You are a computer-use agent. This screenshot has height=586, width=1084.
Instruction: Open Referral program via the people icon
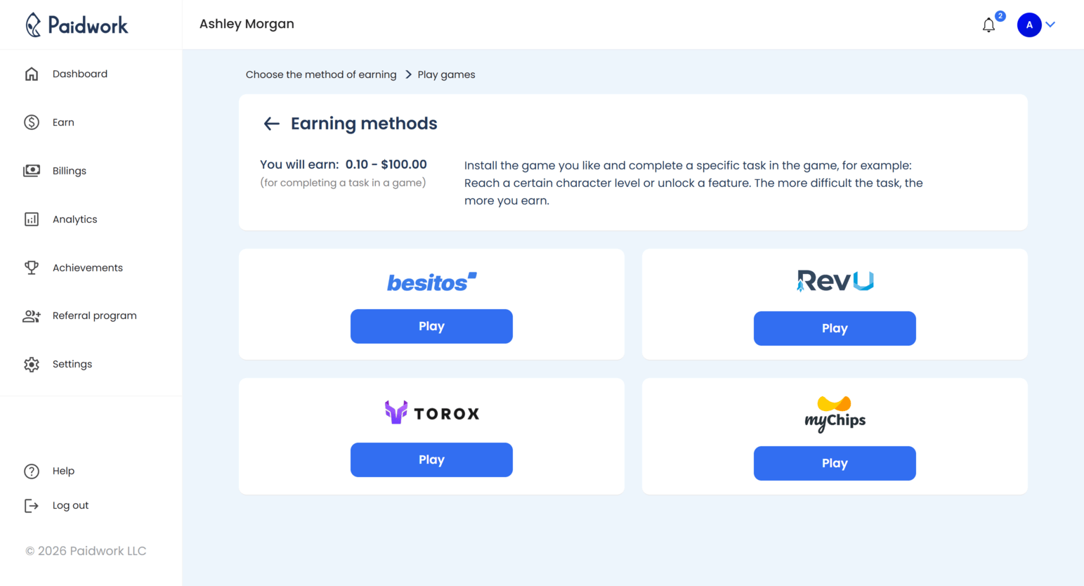point(32,315)
